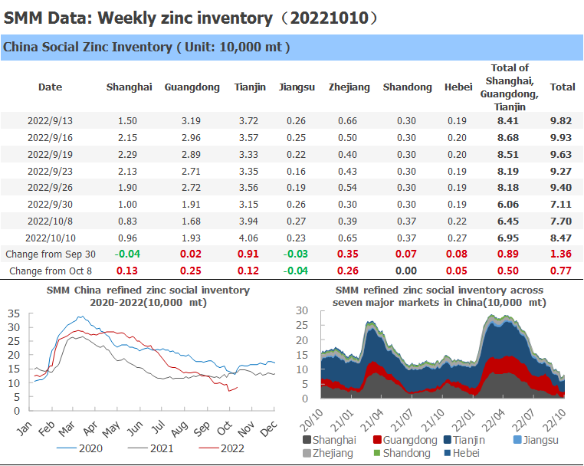Viewport: 584px width, 466px height.
Task: Click the SMM Data Weekly zinc inventory title
Action: [x=190, y=18]
